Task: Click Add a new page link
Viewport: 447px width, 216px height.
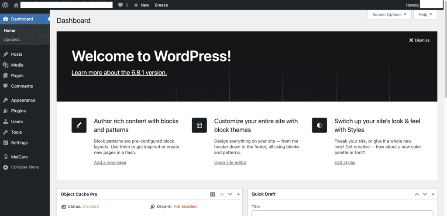Action: [110, 162]
